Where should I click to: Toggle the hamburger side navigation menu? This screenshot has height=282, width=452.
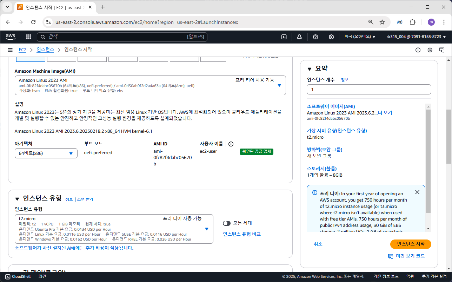coord(10,50)
